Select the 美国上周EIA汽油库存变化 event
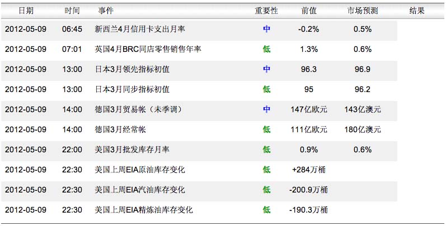 140,190
